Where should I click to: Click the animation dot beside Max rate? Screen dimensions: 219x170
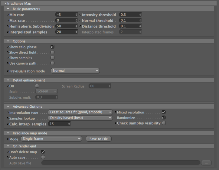point(8,20)
